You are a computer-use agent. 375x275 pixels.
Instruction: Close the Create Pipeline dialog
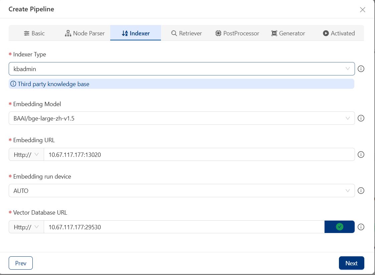362,10
